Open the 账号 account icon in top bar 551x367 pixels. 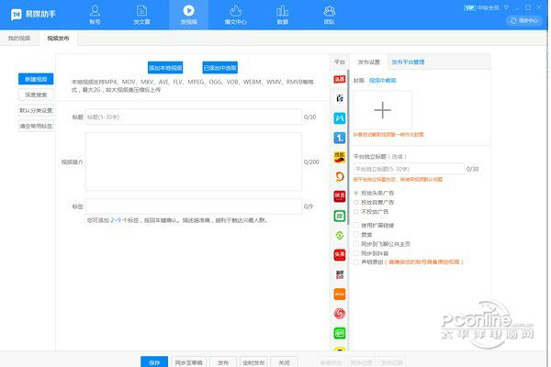click(95, 15)
